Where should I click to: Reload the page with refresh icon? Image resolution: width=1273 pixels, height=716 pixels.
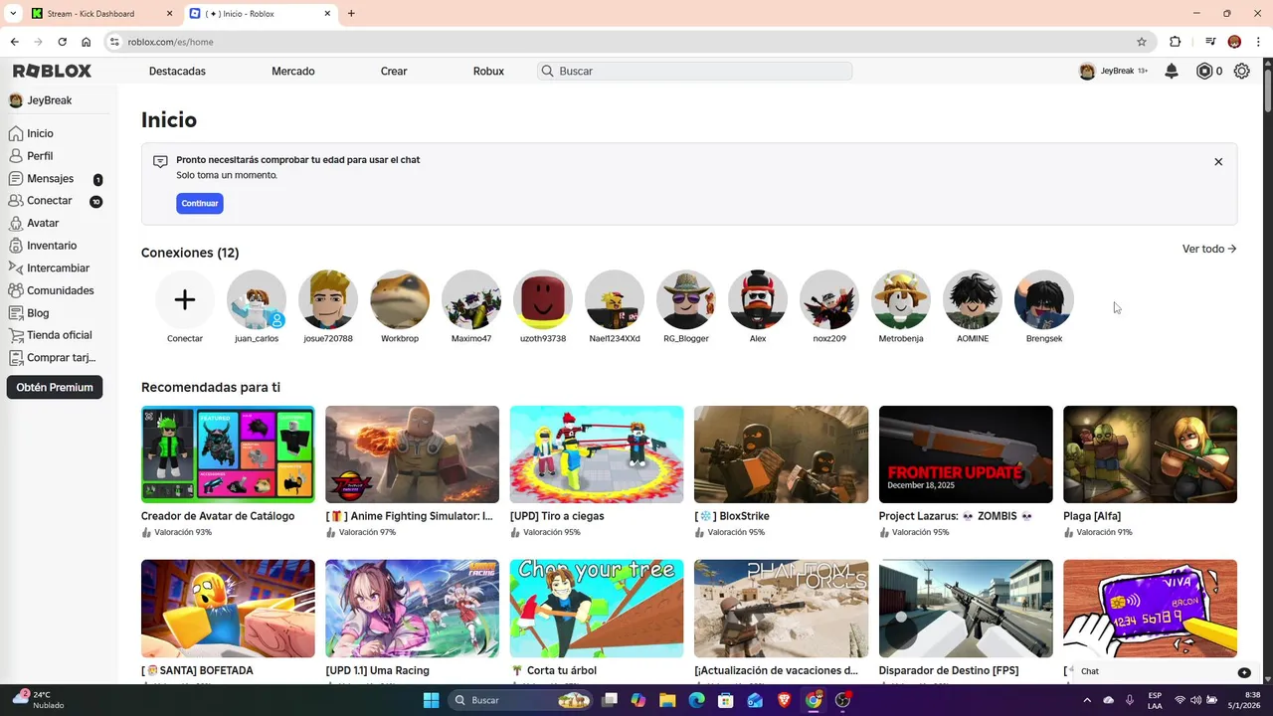(62, 42)
